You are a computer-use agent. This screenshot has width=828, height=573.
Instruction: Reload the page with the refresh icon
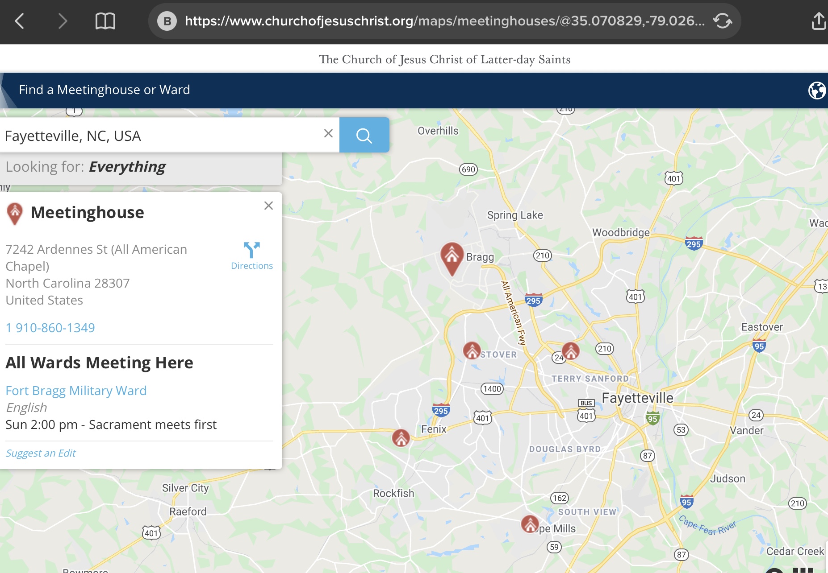pos(722,21)
